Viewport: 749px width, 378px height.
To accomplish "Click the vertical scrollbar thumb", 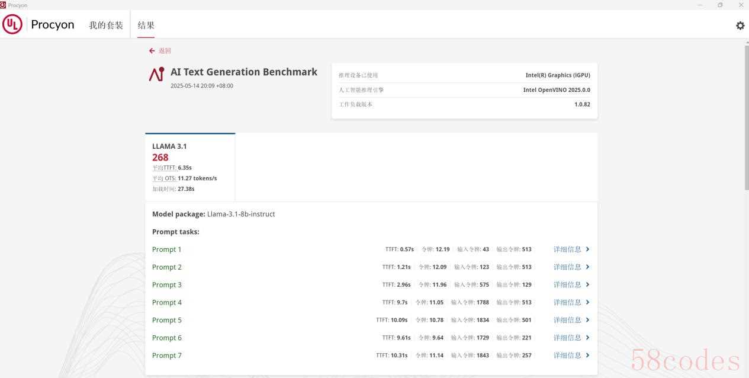I will click(746, 117).
